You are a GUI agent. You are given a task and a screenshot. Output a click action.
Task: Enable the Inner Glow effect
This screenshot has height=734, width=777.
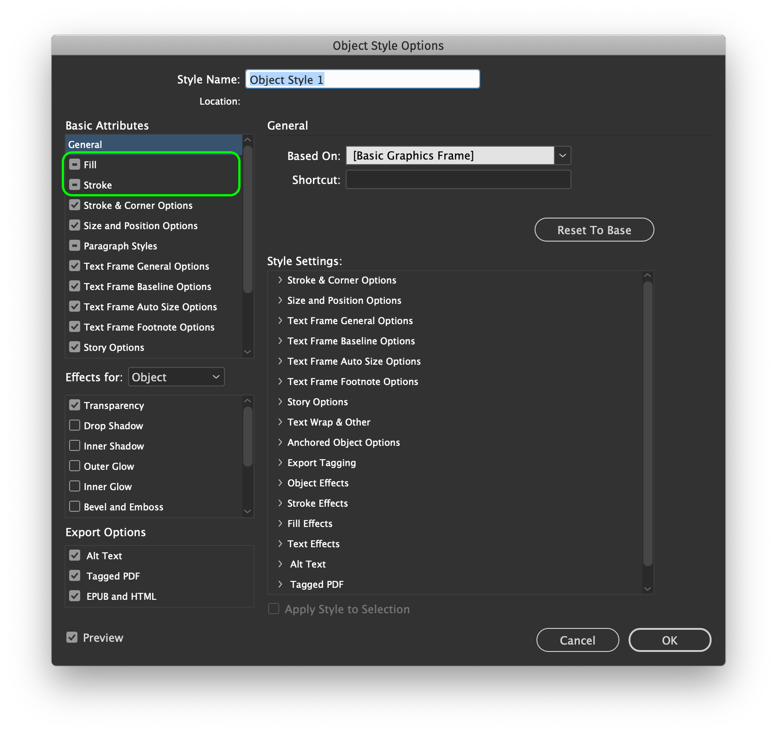75,486
